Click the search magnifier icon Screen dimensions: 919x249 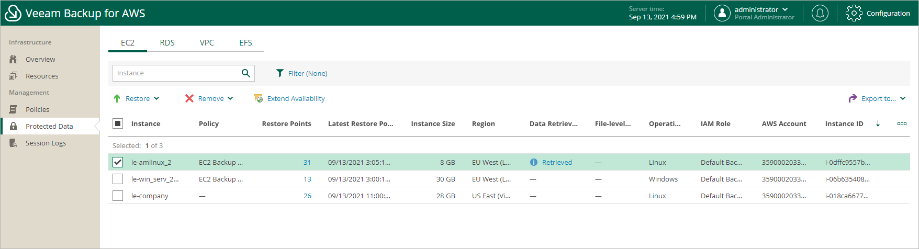click(245, 73)
